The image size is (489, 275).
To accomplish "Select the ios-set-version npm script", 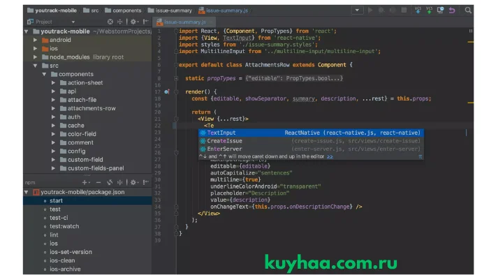I will pyautogui.click(x=71, y=252).
